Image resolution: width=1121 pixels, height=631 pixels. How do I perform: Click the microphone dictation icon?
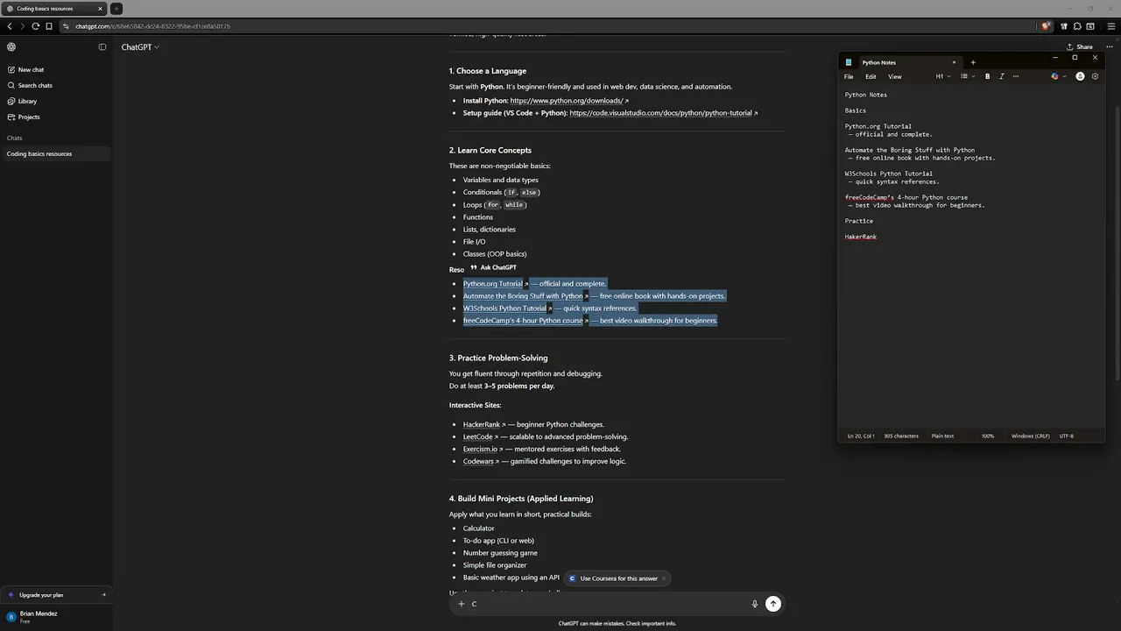click(x=754, y=604)
